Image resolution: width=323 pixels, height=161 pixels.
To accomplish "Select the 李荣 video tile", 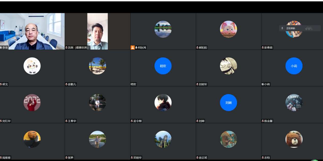I will [x=32, y=31].
